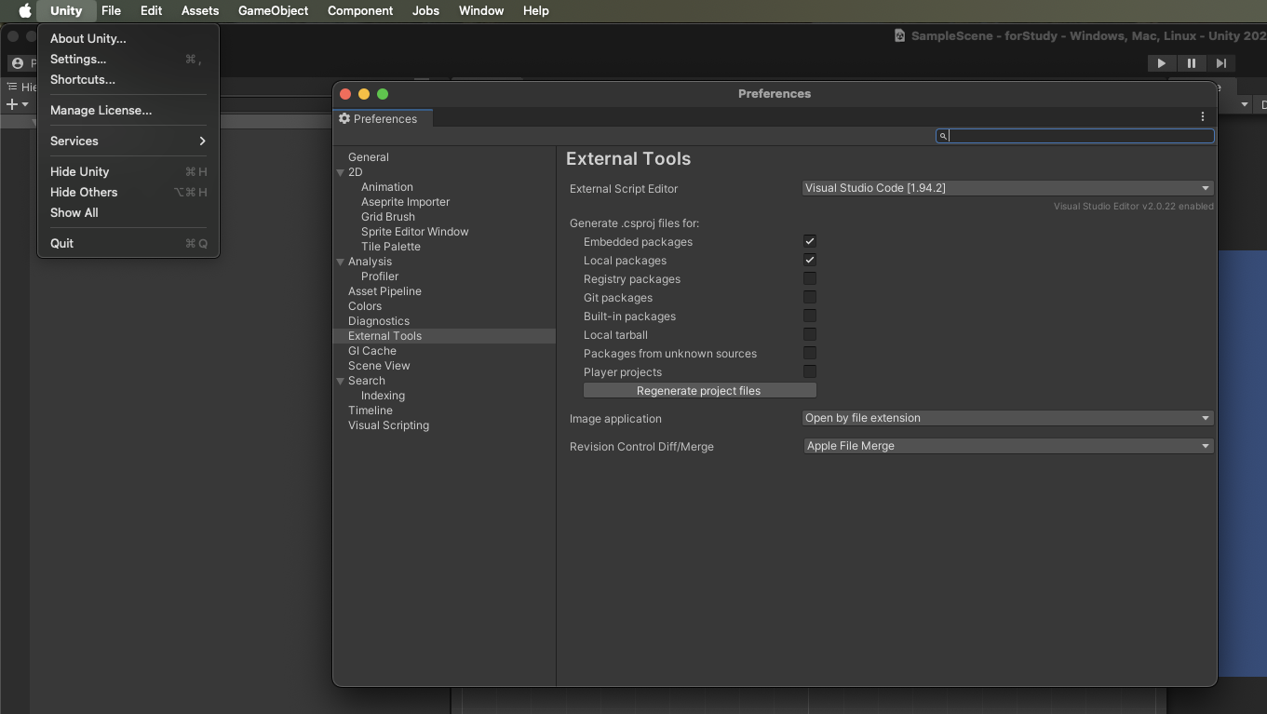The image size is (1267, 714).
Task: Open the Jobs menu
Action: point(425,11)
